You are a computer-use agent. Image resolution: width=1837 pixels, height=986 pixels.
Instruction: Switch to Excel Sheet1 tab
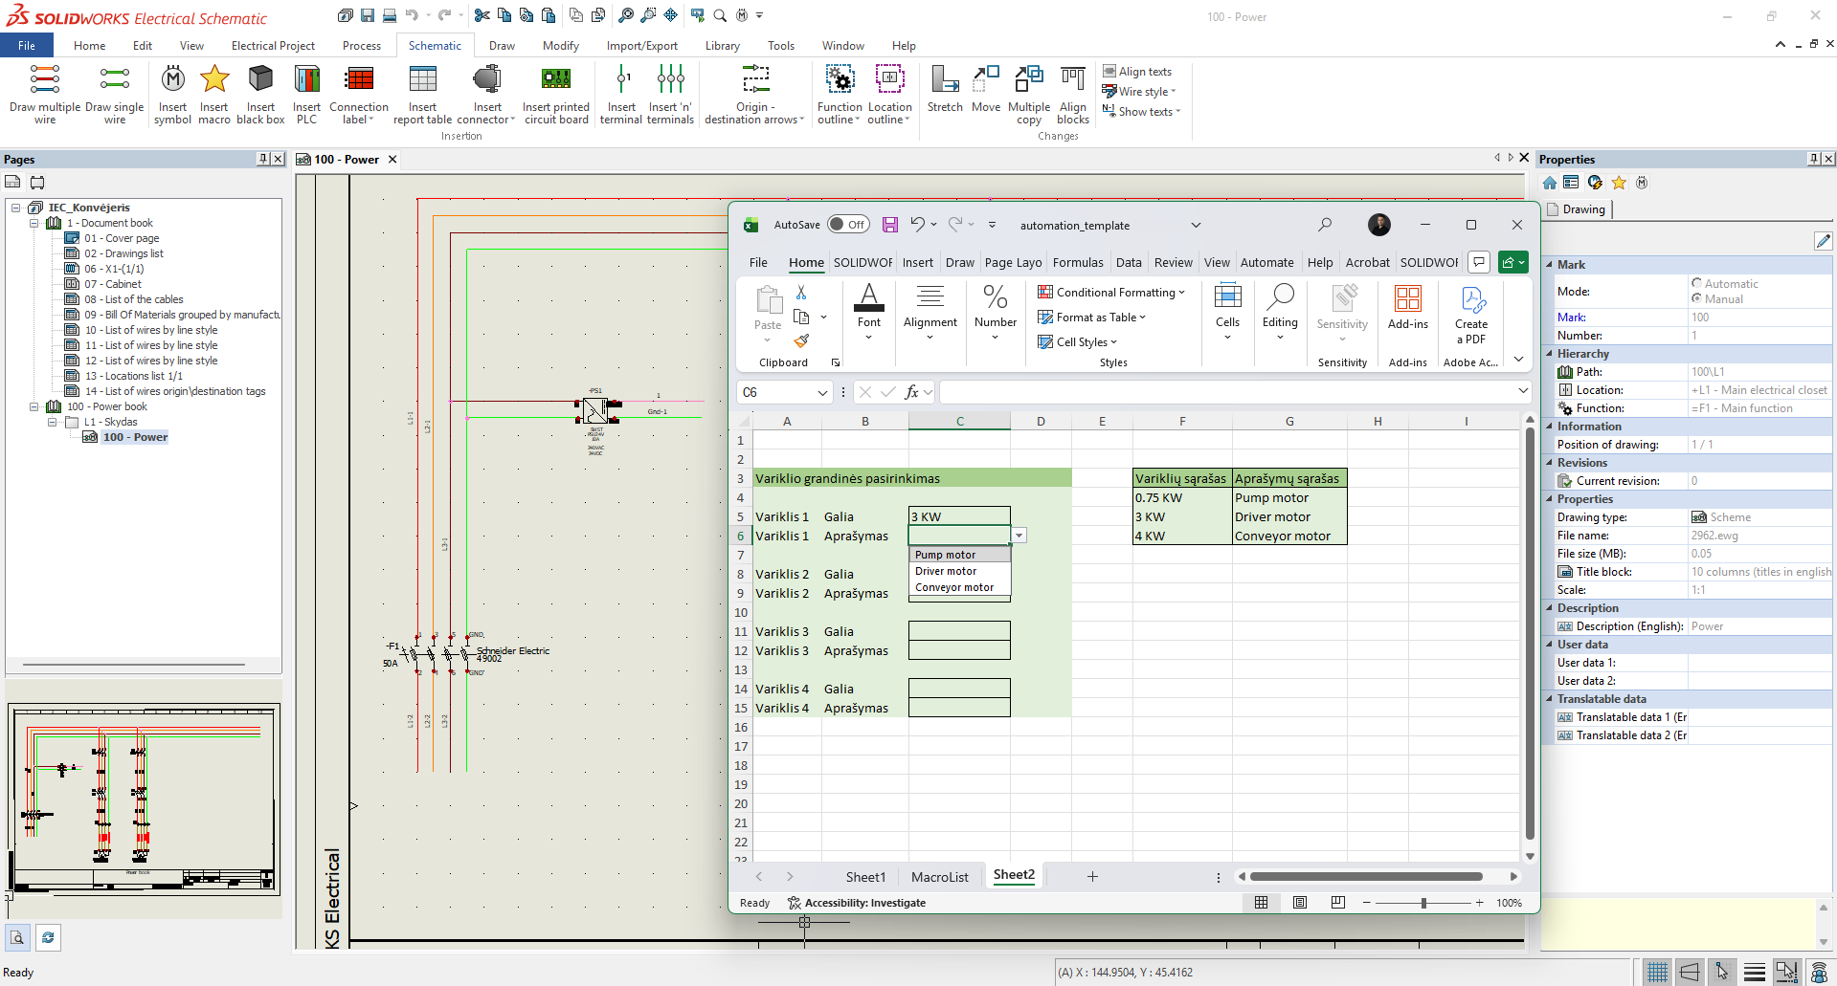pyautogui.click(x=865, y=876)
